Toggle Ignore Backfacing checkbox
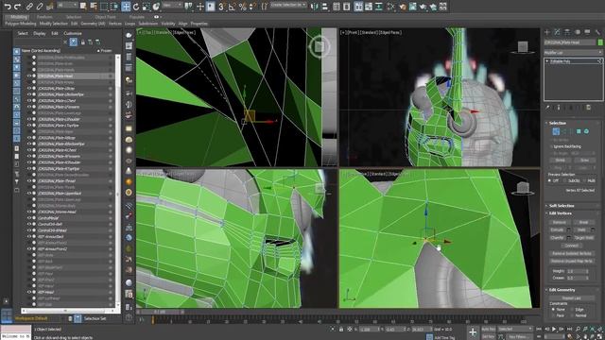The width and height of the screenshot is (605, 340). click(551, 146)
